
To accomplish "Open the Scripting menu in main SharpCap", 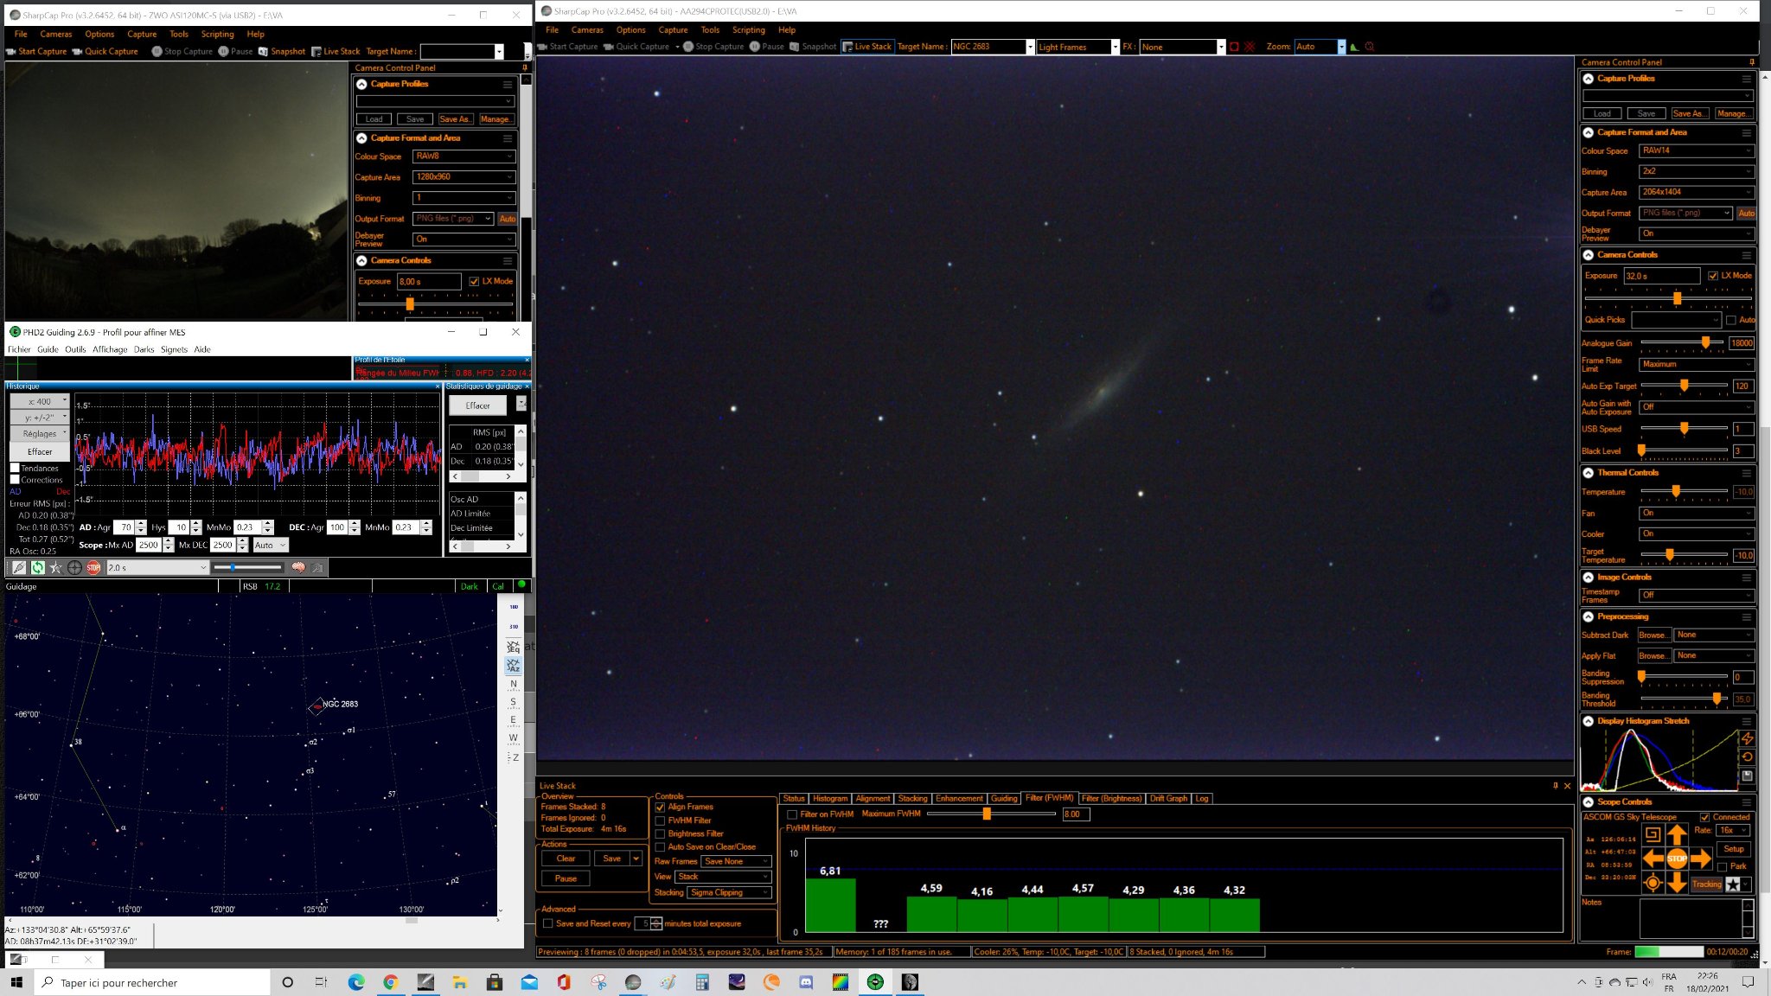I will click(x=748, y=29).
